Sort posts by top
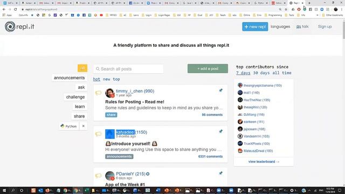The width and height of the screenshot is (345, 194). (116, 79)
